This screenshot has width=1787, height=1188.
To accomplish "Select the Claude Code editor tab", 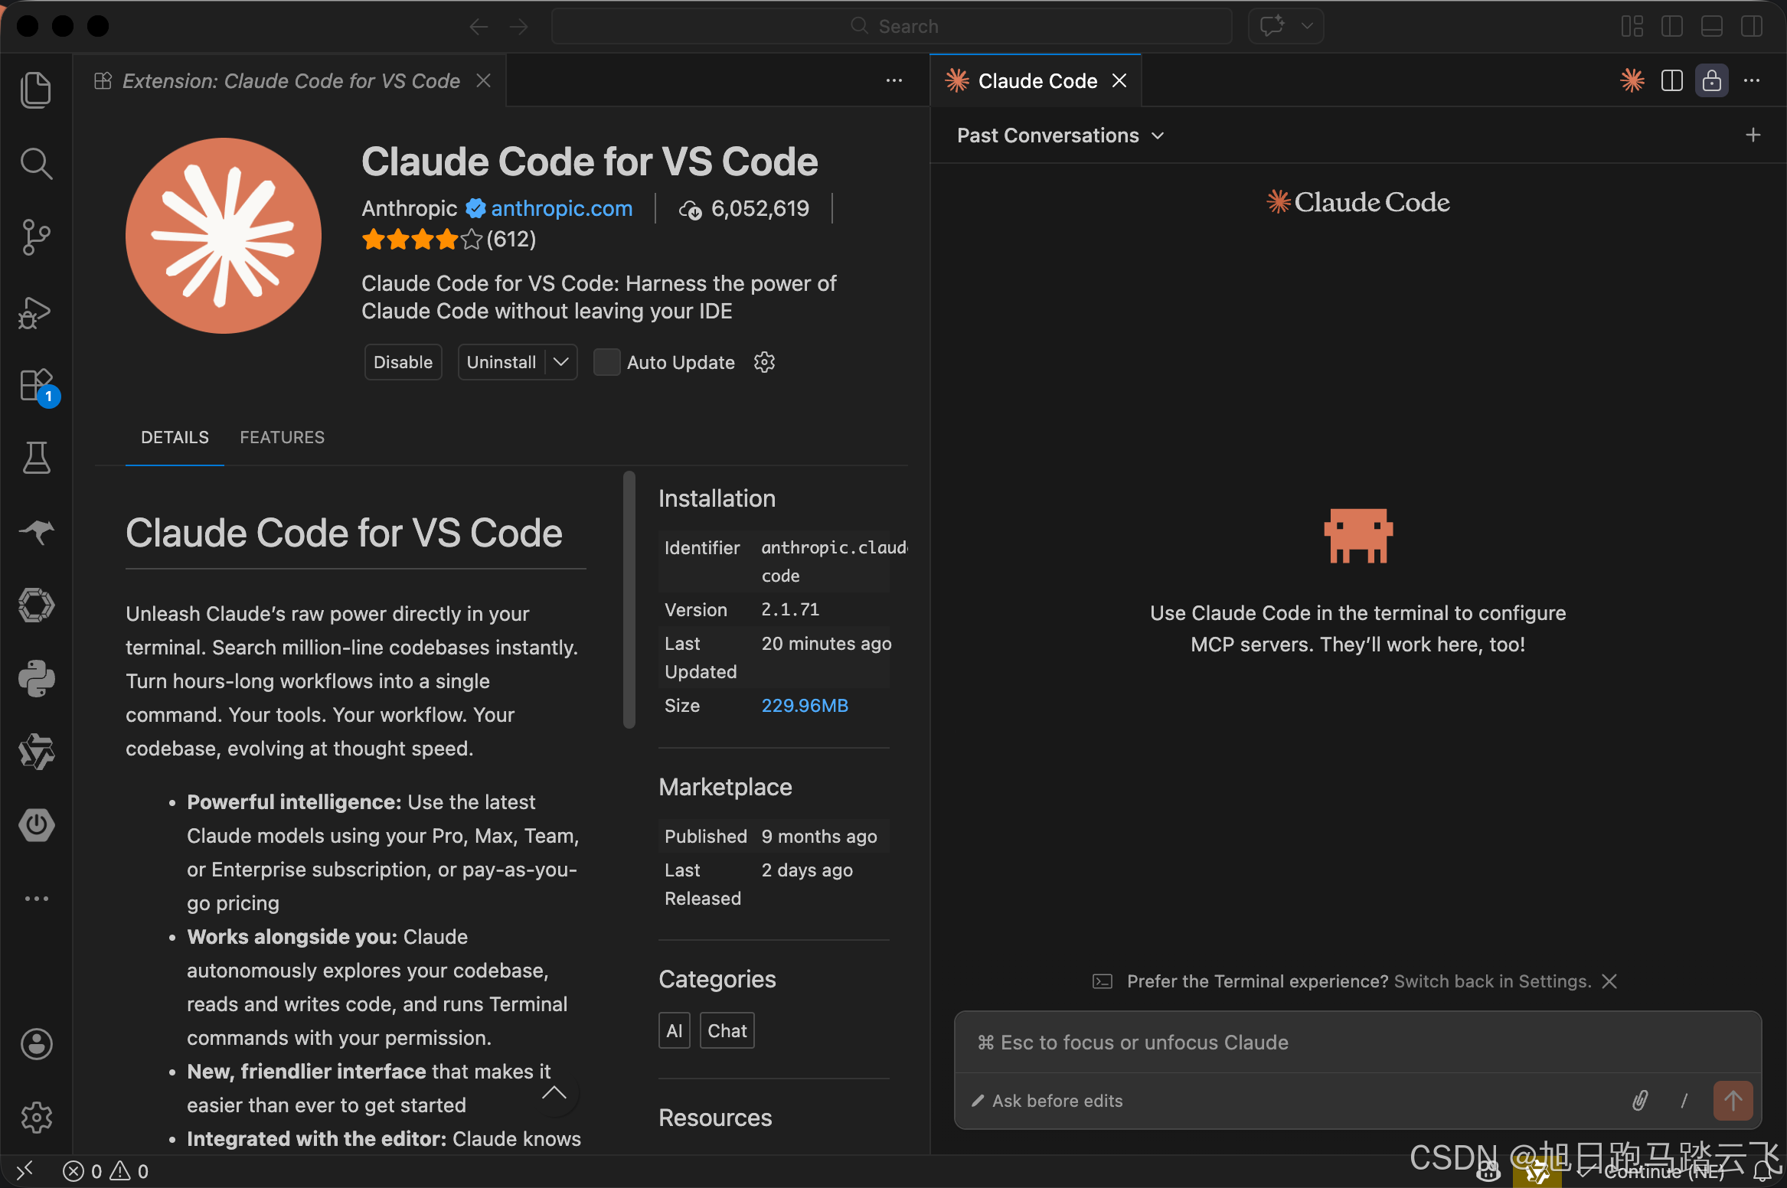I will pos(1036,80).
